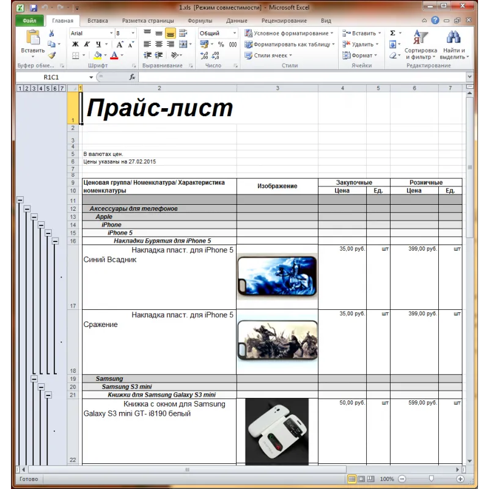Click the Clear eraser icon

click(392, 56)
